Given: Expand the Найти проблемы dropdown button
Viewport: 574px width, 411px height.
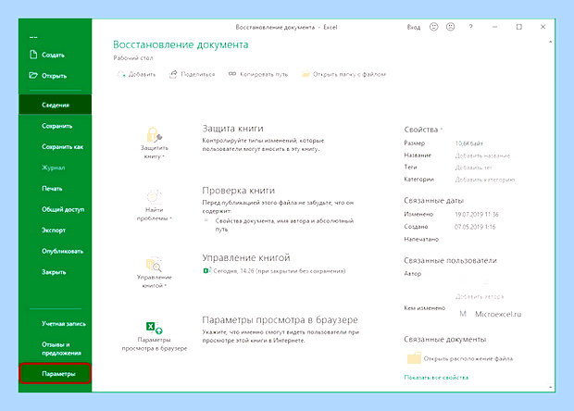Looking at the screenshot, I should tap(154, 205).
